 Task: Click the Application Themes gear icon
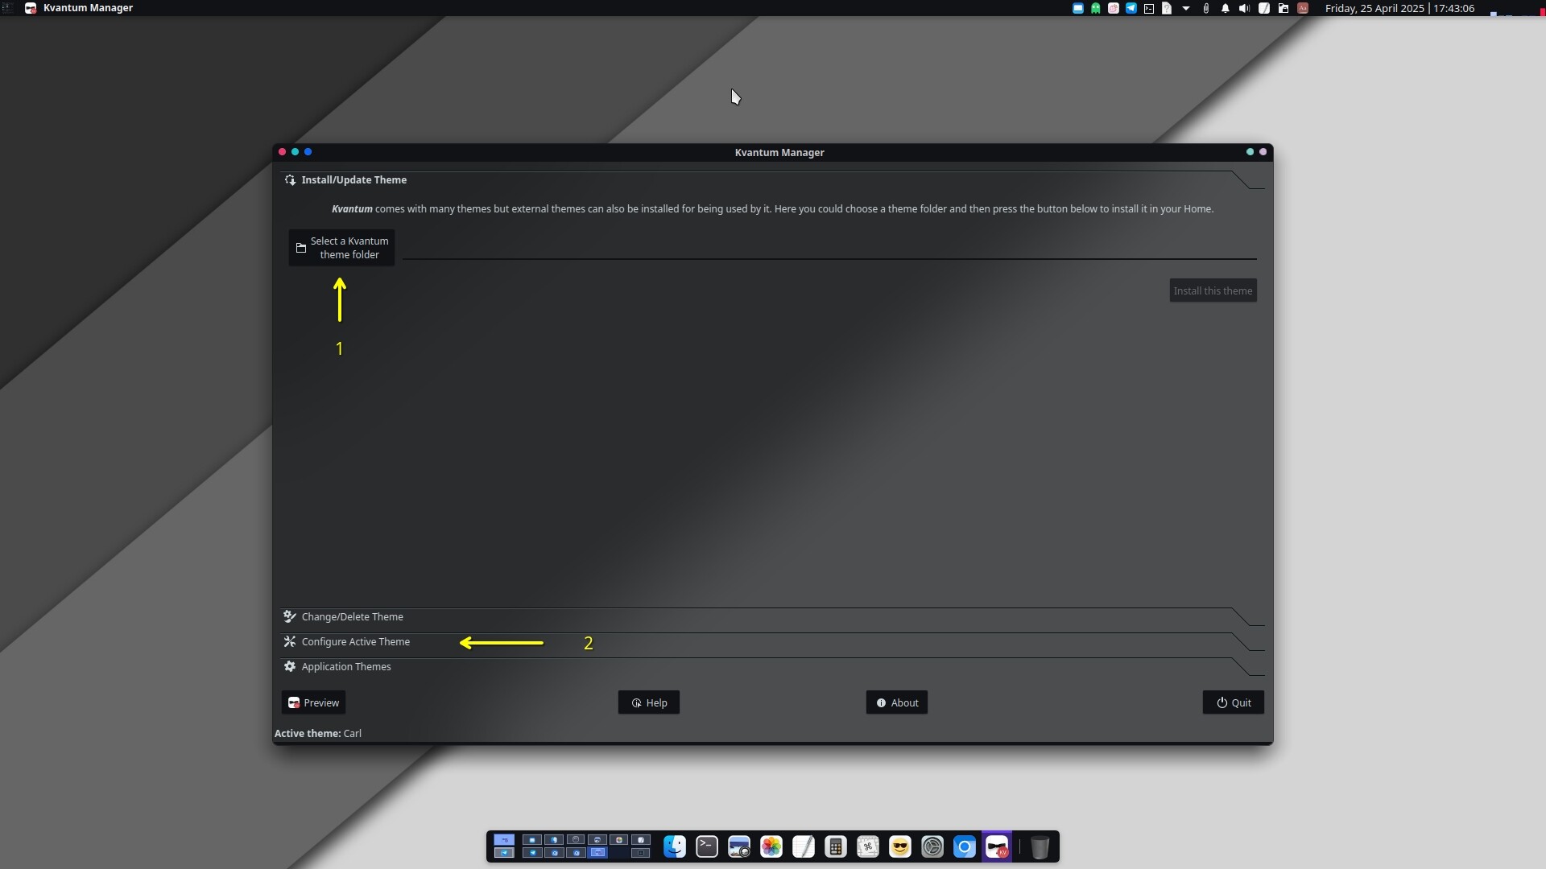[x=290, y=667]
